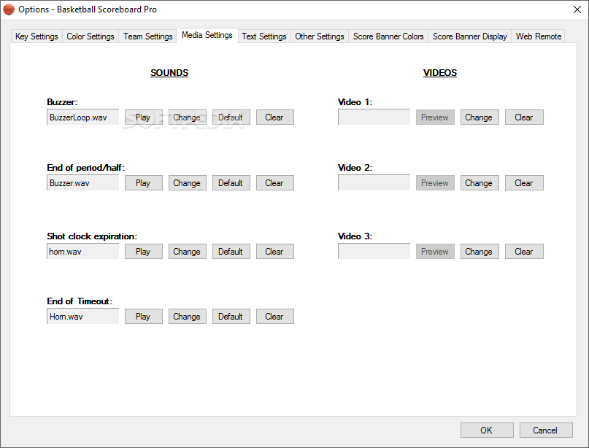Click the Buzzer.wav file field
The image size is (589, 448).
[x=83, y=183]
